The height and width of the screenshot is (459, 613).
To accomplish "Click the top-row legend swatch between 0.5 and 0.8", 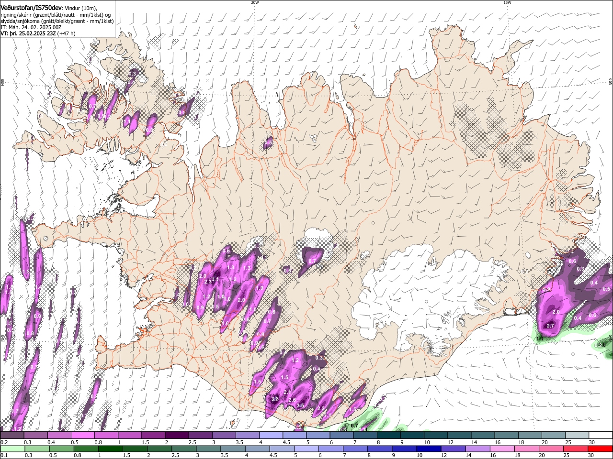I will pyautogui.click(x=82, y=436).
